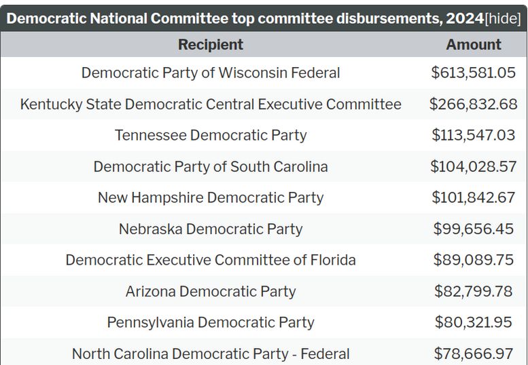The image size is (528, 365).
Task: Collapse the table using the hide link
Action: click(x=503, y=18)
